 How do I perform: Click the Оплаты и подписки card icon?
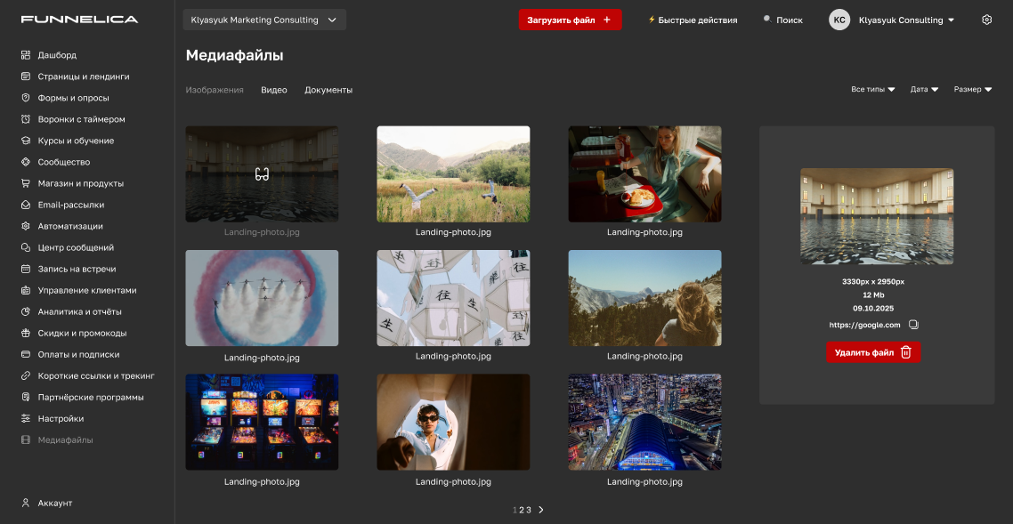[x=26, y=354]
